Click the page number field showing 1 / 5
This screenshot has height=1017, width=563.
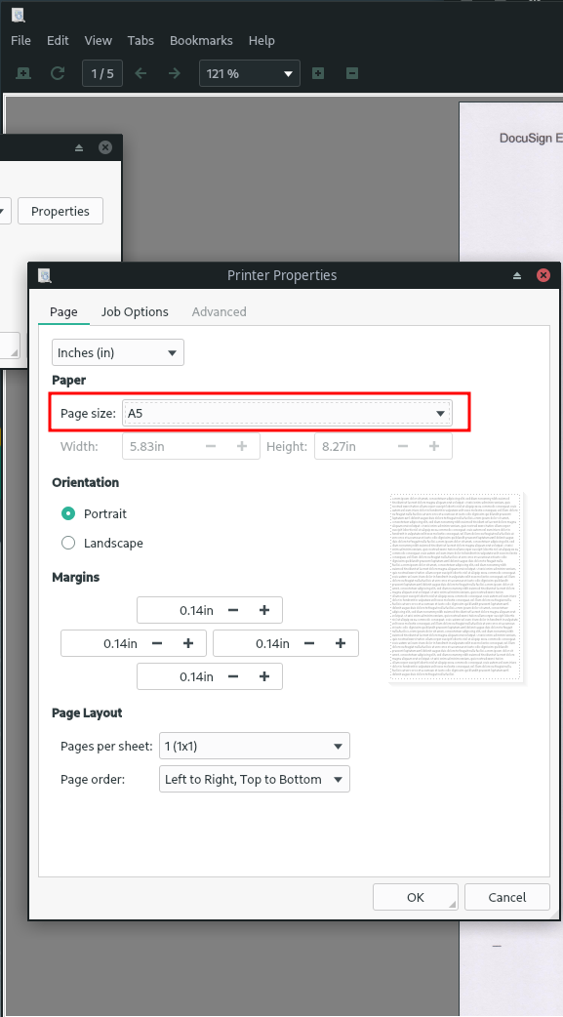102,73
